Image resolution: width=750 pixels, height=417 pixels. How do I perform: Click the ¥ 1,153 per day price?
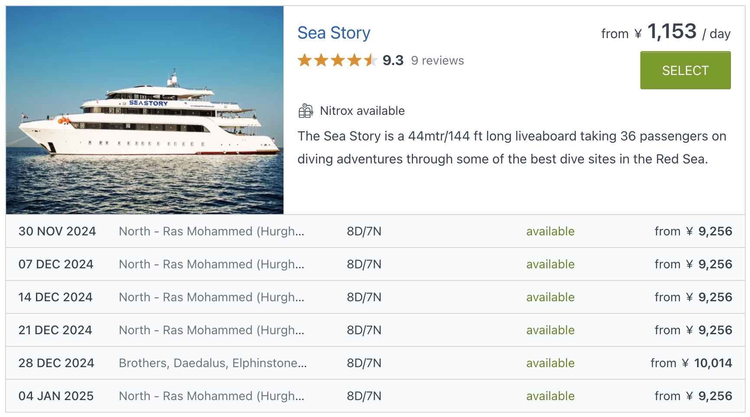tap(671, 32)
